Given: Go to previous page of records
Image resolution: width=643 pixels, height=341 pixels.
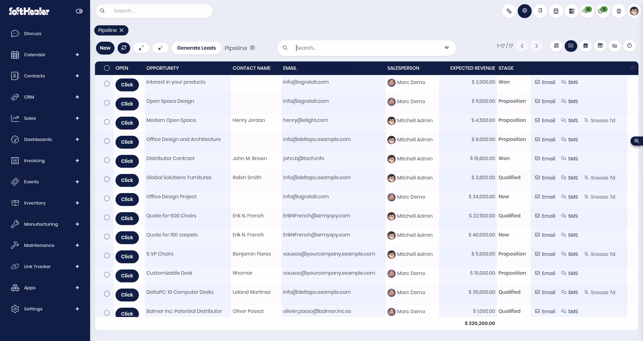Looking at the screenshot, I should coord(522,46).
